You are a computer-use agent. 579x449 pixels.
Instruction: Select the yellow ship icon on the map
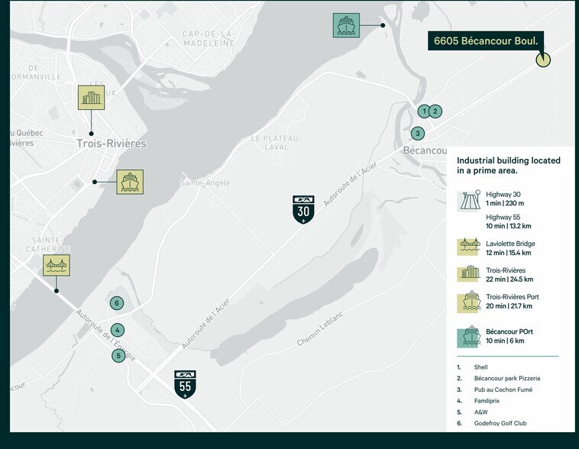(x=130, y=182)
